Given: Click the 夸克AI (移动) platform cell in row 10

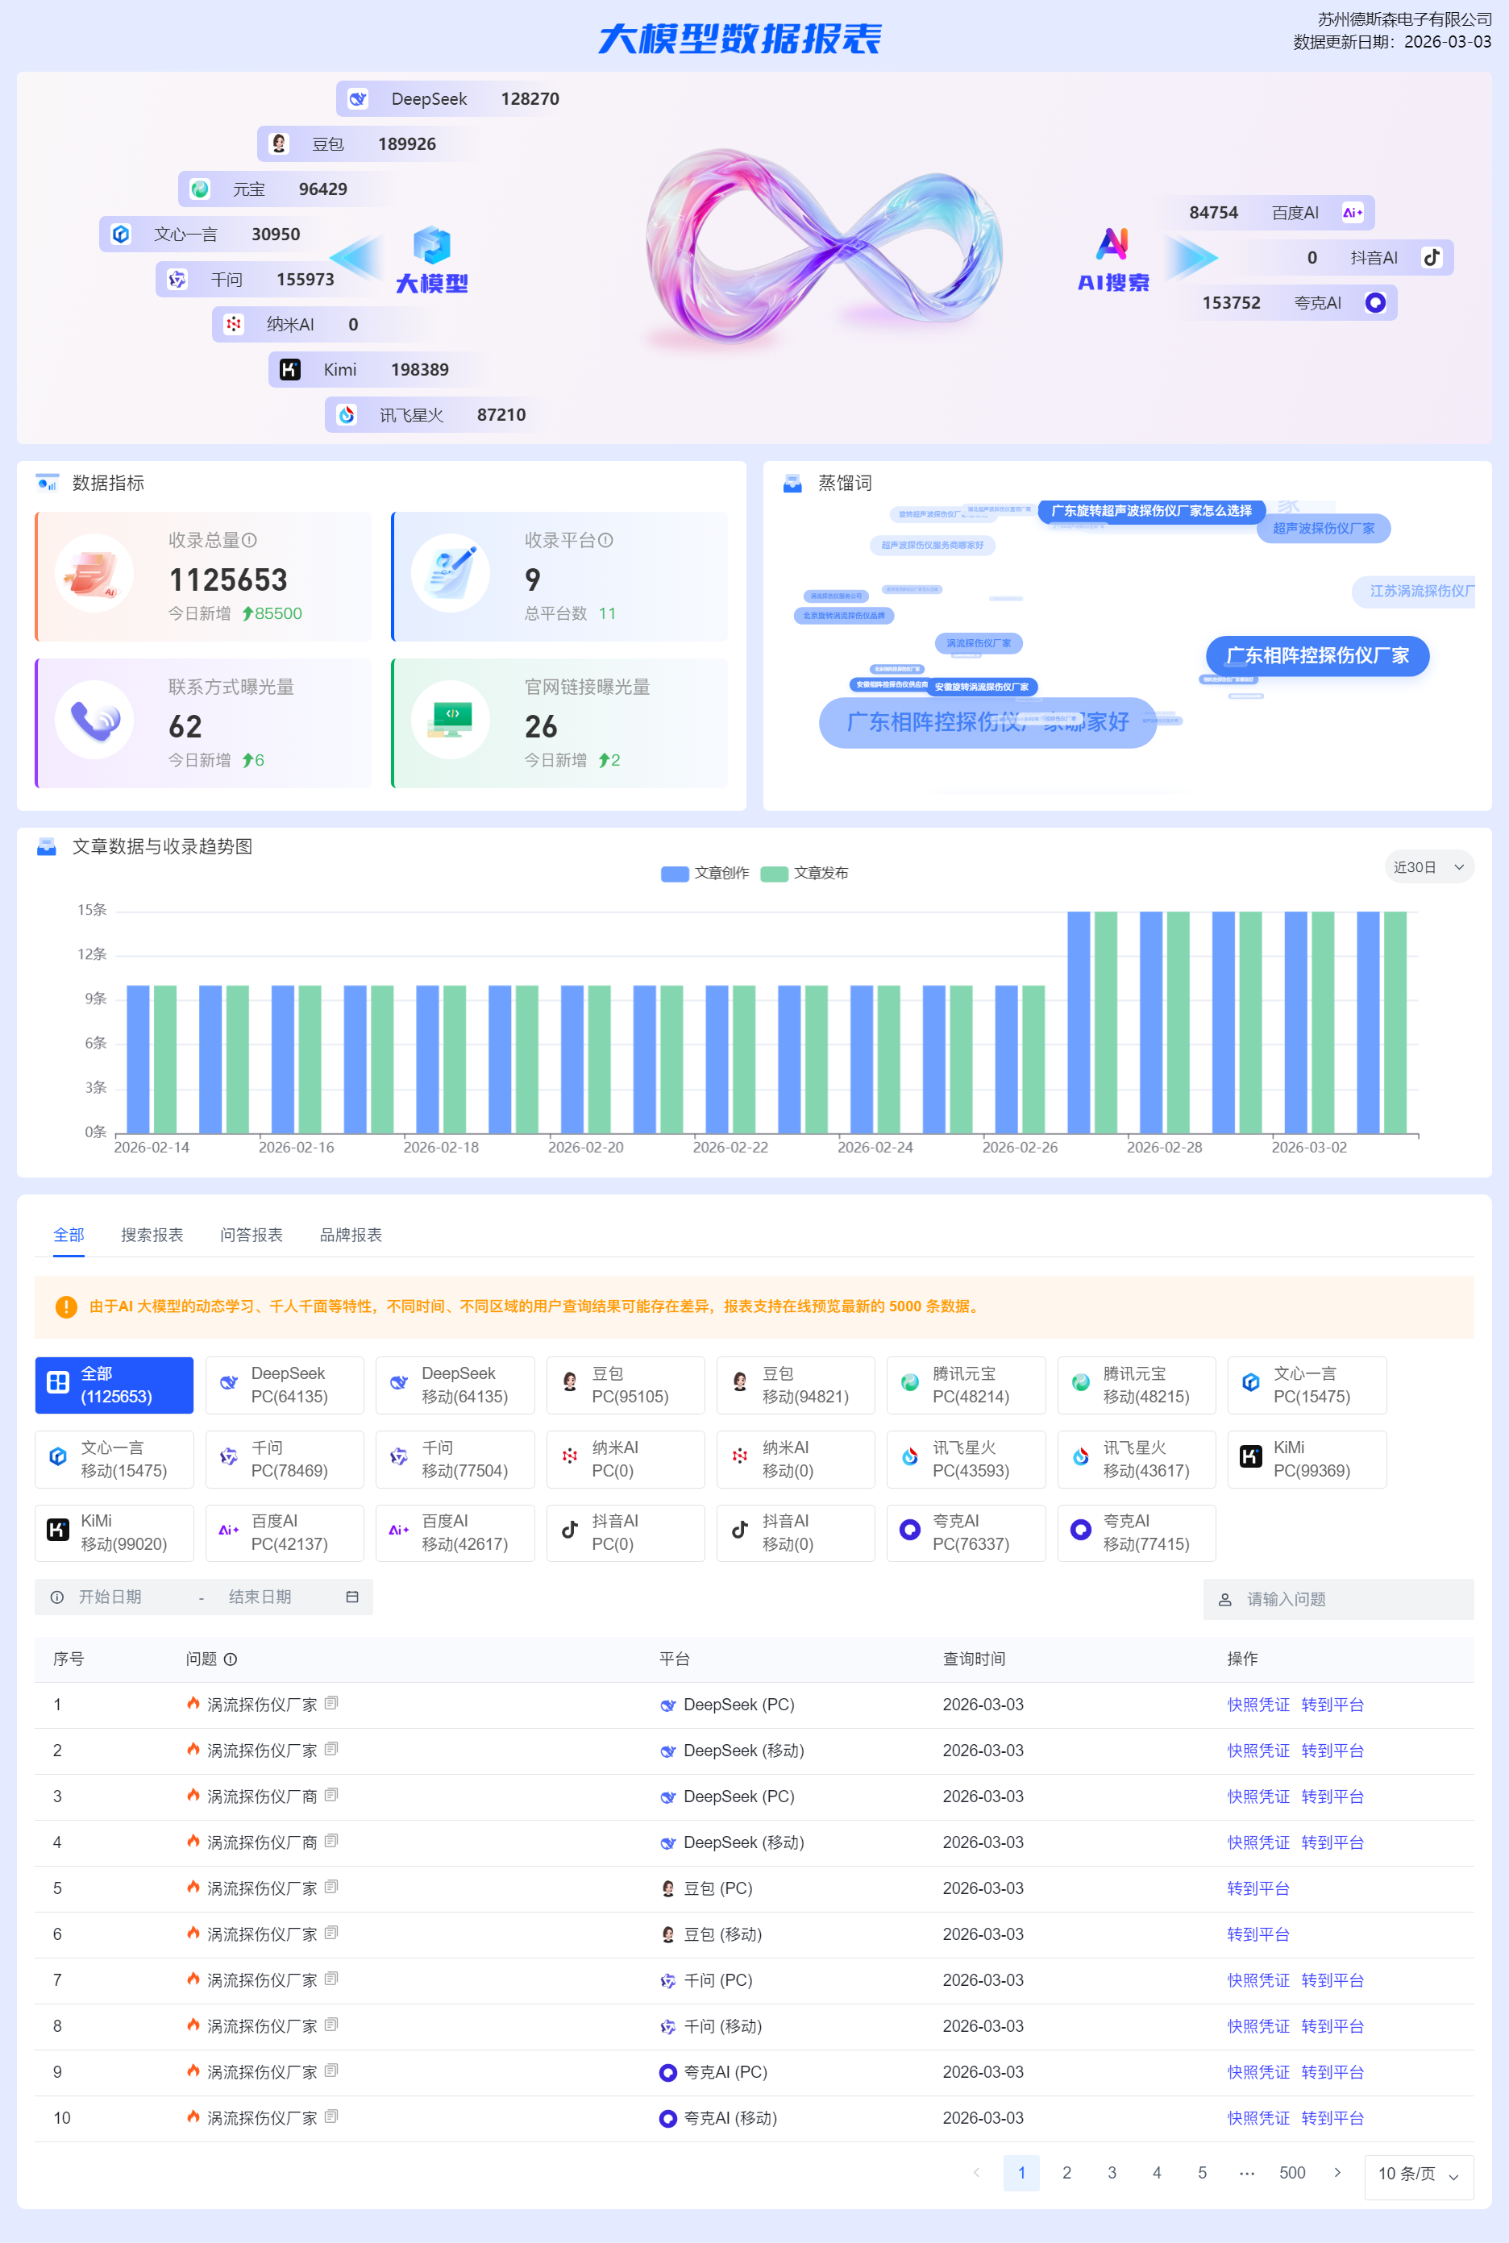Looking at the screenshot, I should point(718,2118).
